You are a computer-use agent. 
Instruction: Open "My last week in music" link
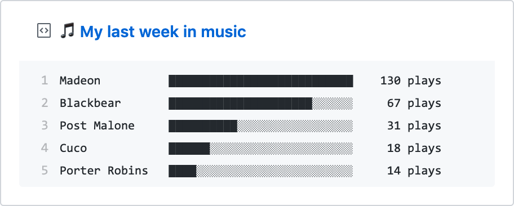163,32
